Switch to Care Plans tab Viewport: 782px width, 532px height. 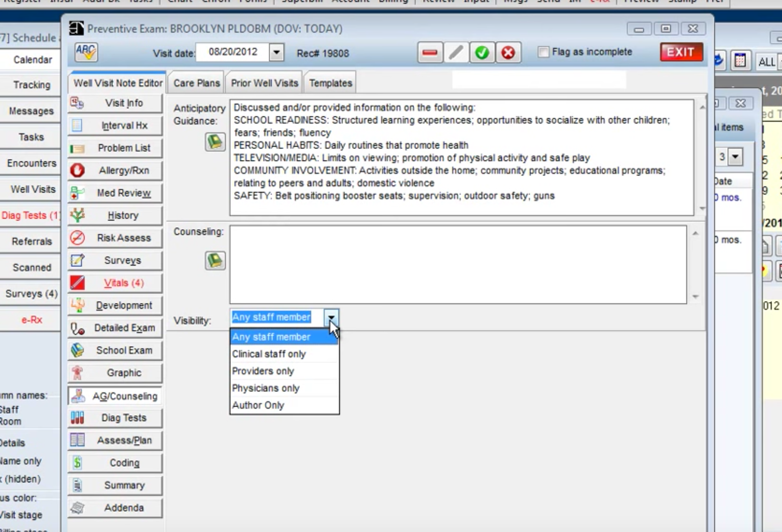[196, 83]
